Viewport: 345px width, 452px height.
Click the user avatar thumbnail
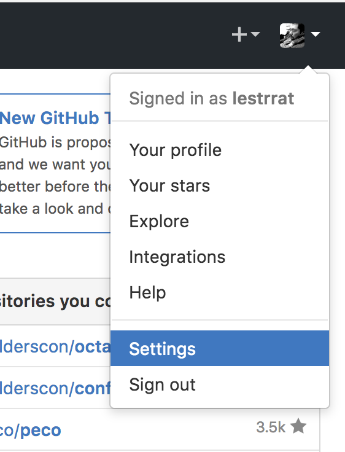pyautogui.click(x=292, y=35)
